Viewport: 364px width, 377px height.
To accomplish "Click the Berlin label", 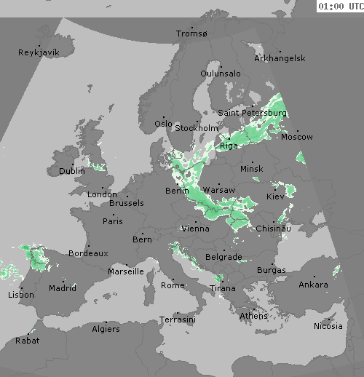I will coord(177,191).
